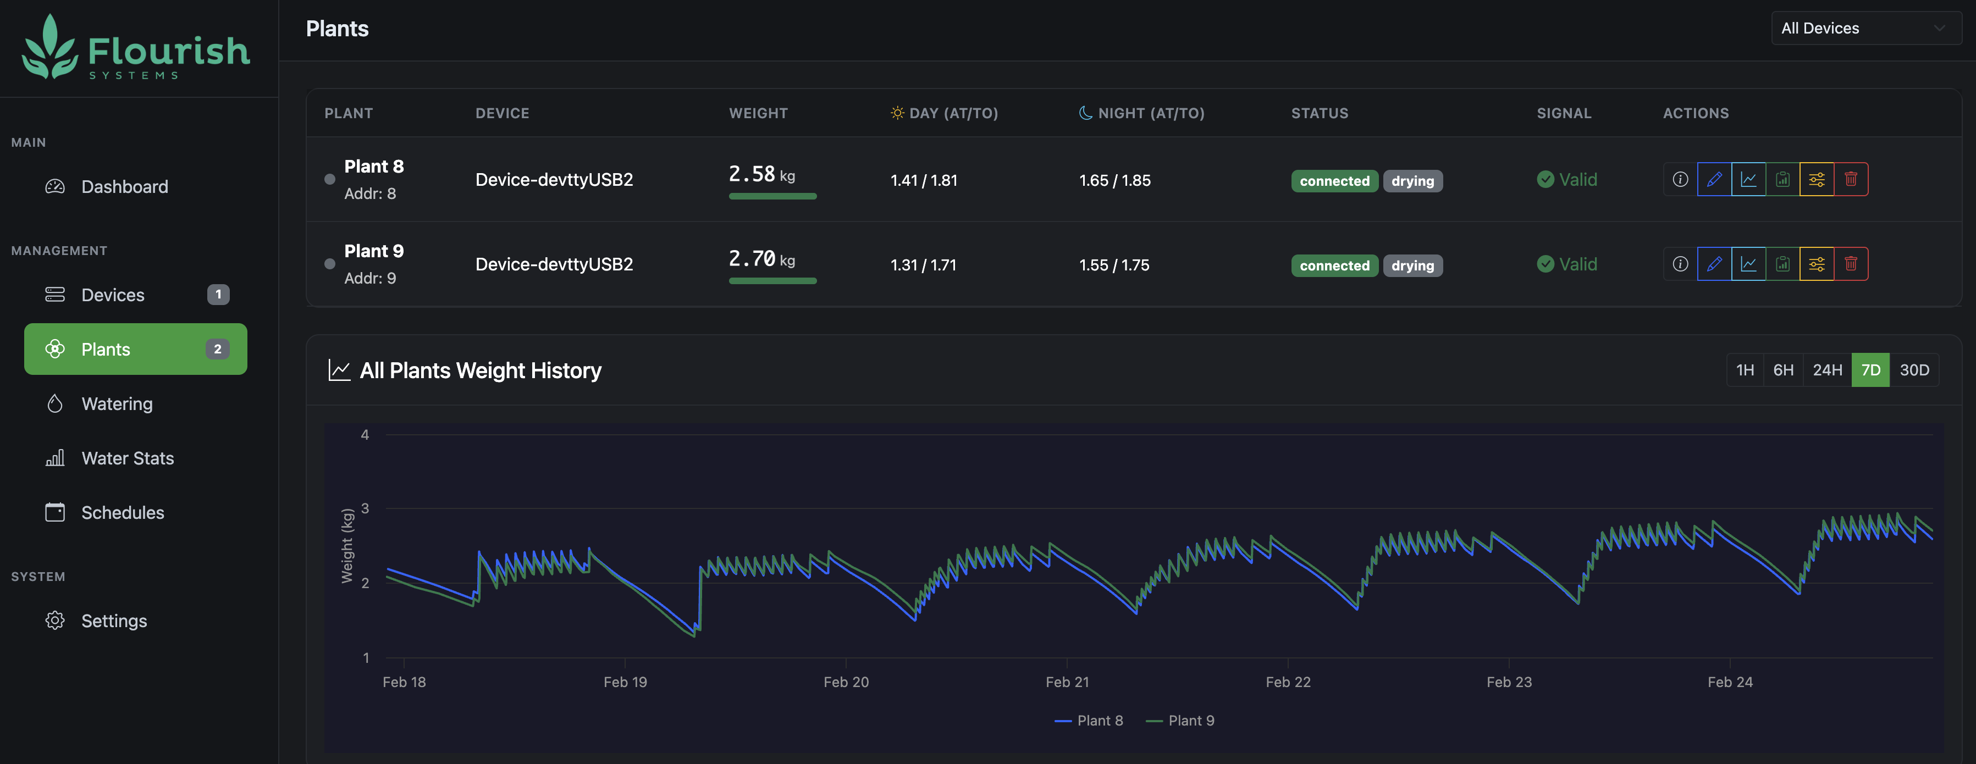Delete Plant 8 using the trash icon
The width and height of the screenshot is (1976, 764).
click(1851, 179)
